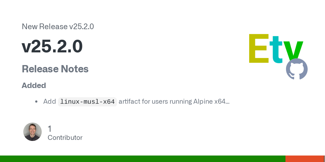Open the contributor's avatar photo
Image resolution: width=325 pixels, height=162 pixels.
point(32,132)
